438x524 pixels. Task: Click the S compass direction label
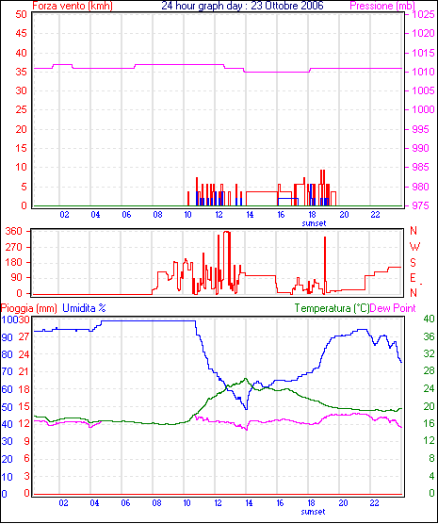413,263
